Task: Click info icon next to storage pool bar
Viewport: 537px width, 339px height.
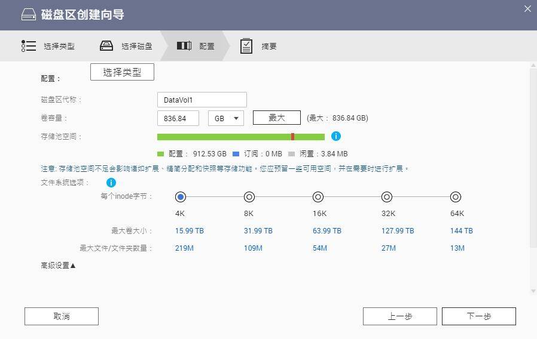Action: (336, 136)
